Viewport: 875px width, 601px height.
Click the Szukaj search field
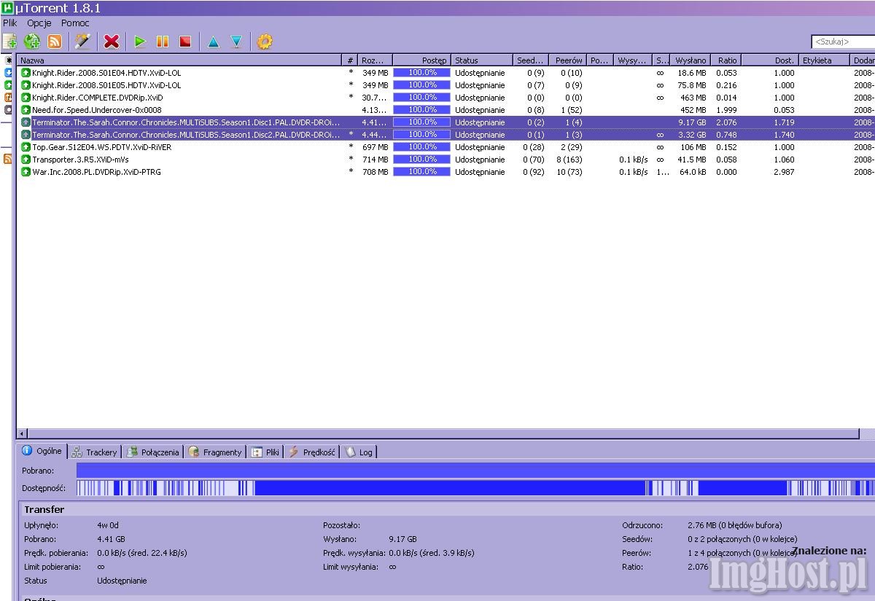(x=843, y=42)
